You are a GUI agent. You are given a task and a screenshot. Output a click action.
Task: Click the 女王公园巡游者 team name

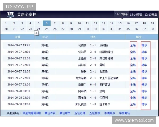click(109, 78)
